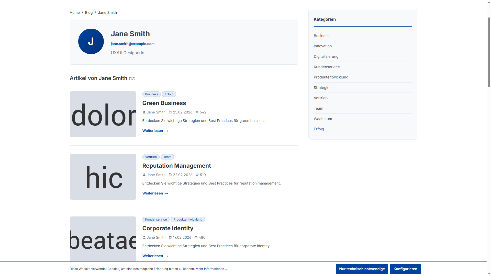This screenshot has height=276, width=491.
Task: Click the page vertical scrollbar thumb
Action: [x=489, y=52]
